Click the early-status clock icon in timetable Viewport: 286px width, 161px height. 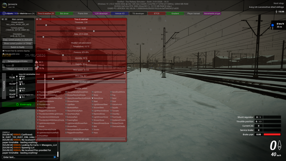click(17, 105)
